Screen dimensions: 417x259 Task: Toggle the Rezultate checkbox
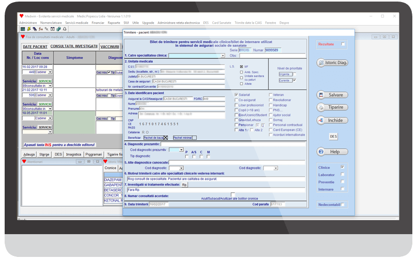tap(343, 44)
